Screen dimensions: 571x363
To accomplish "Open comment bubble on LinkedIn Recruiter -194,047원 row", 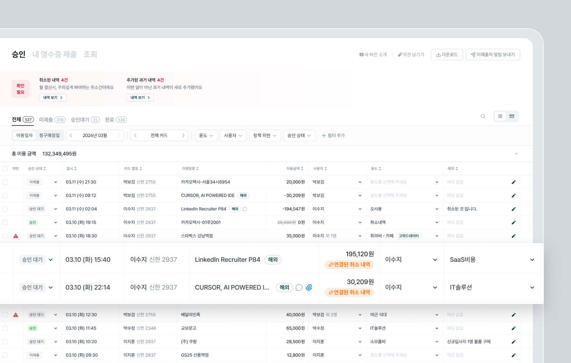I will point(245,209).
